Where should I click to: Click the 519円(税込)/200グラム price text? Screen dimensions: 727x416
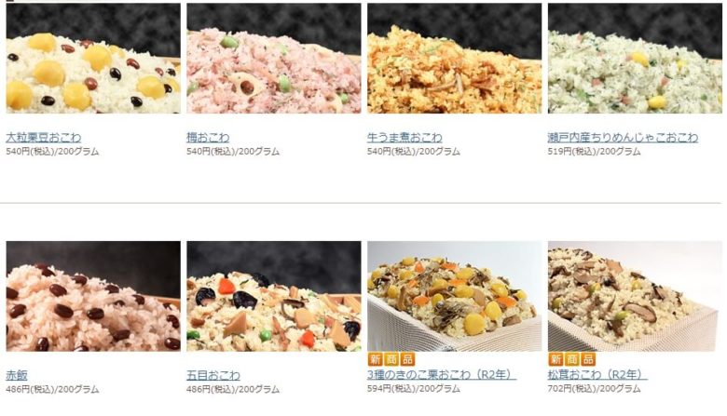coord(594,152)
